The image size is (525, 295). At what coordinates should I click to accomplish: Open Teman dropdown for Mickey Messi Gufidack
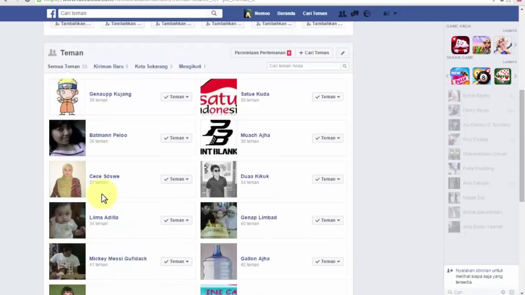(x=176, y=261)
